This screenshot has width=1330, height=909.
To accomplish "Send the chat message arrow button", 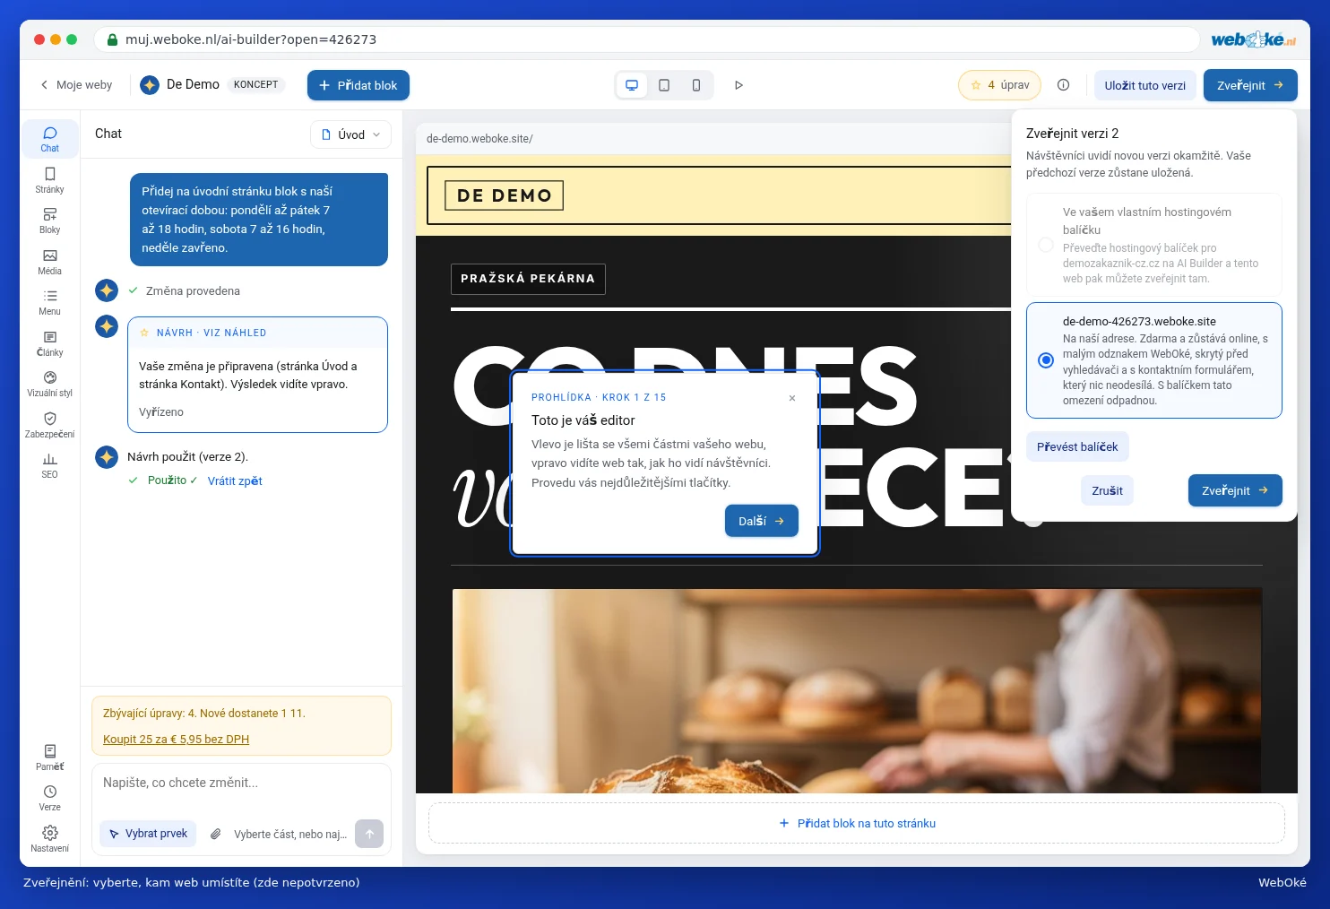I will (369, 834).
